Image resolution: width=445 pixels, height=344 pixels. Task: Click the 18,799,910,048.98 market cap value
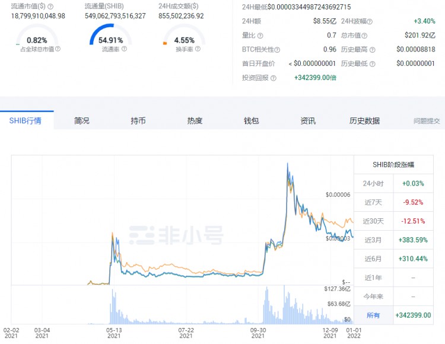pos(38,16)
